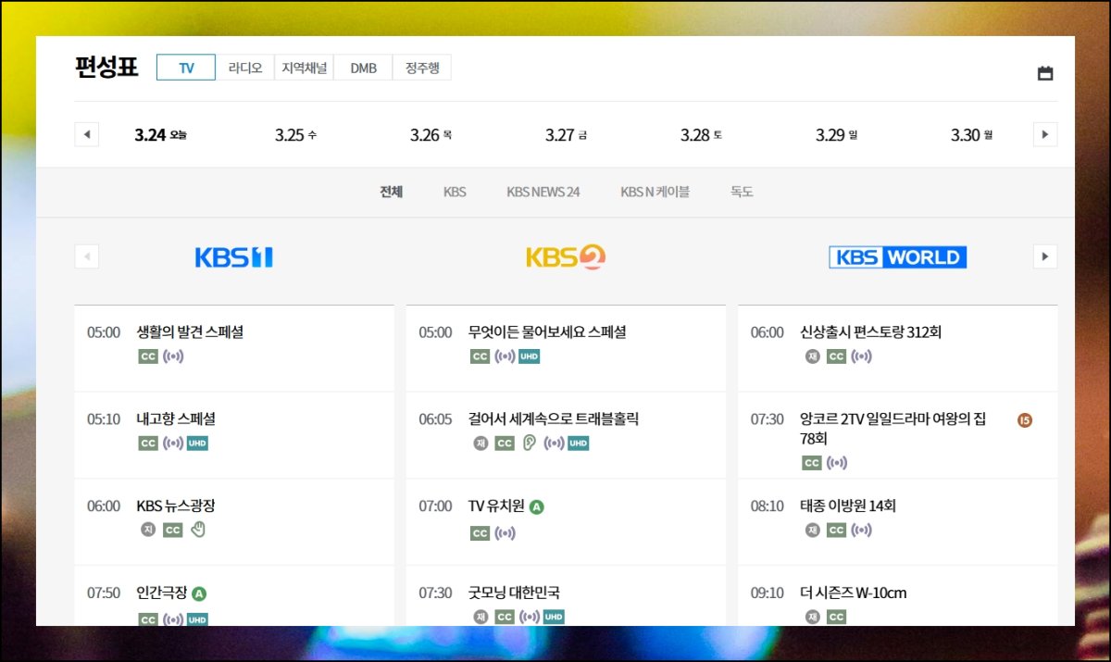Click CC badge under 태종 이방원 14회
1111x662 pixels.
tap(836, 531)
